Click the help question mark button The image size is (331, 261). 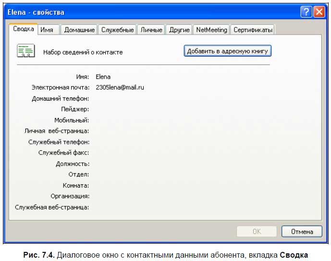(x=306, y=12)
